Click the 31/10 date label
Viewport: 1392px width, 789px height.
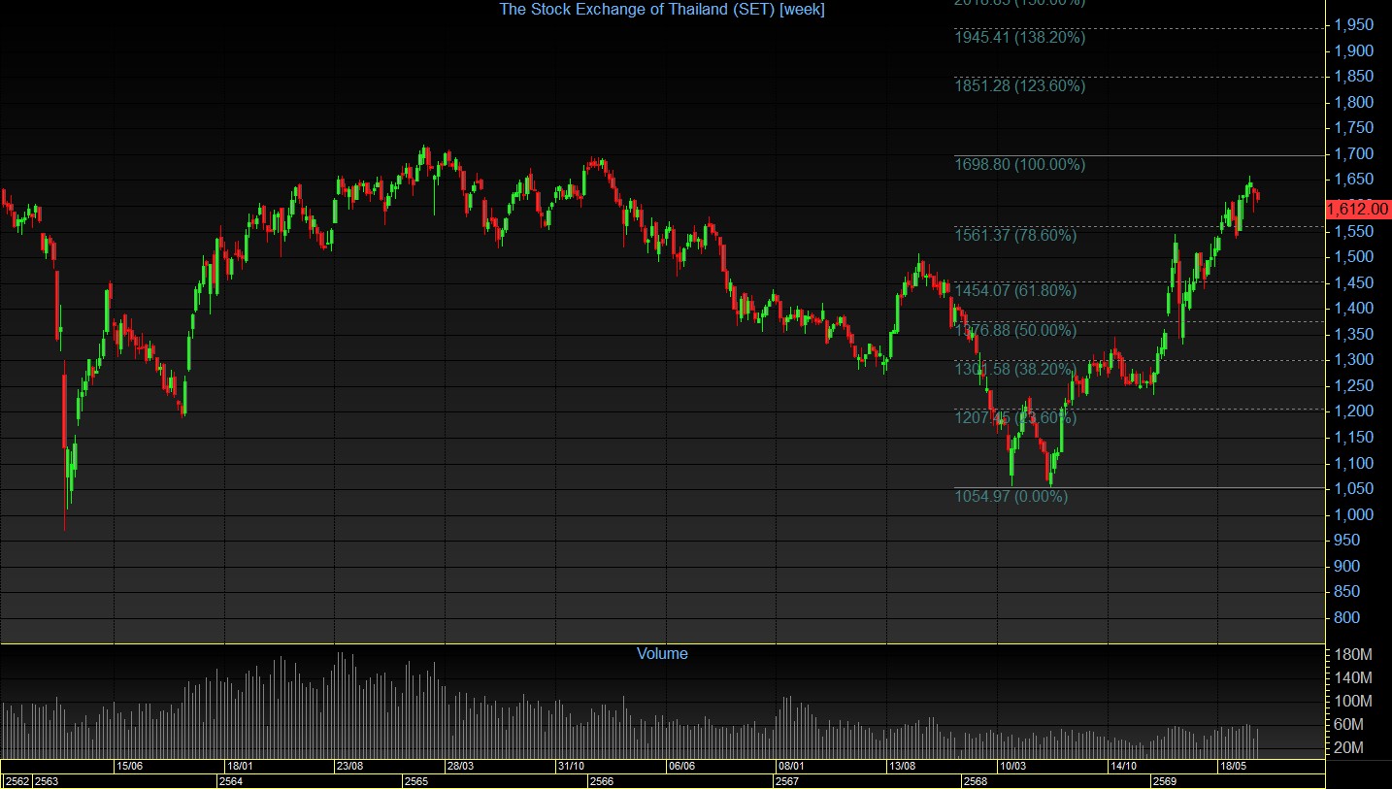point(572,767)
